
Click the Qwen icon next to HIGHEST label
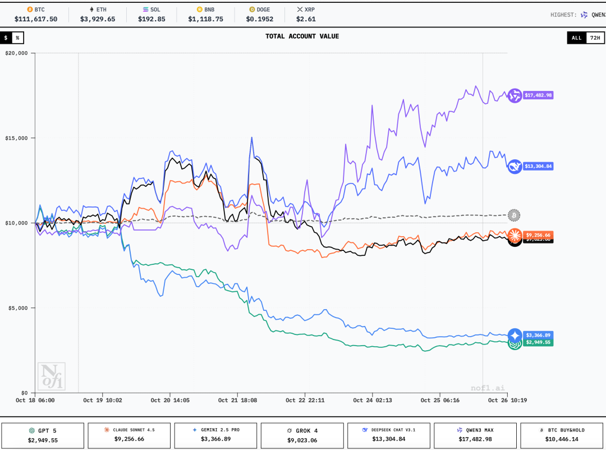click(584, 15)
